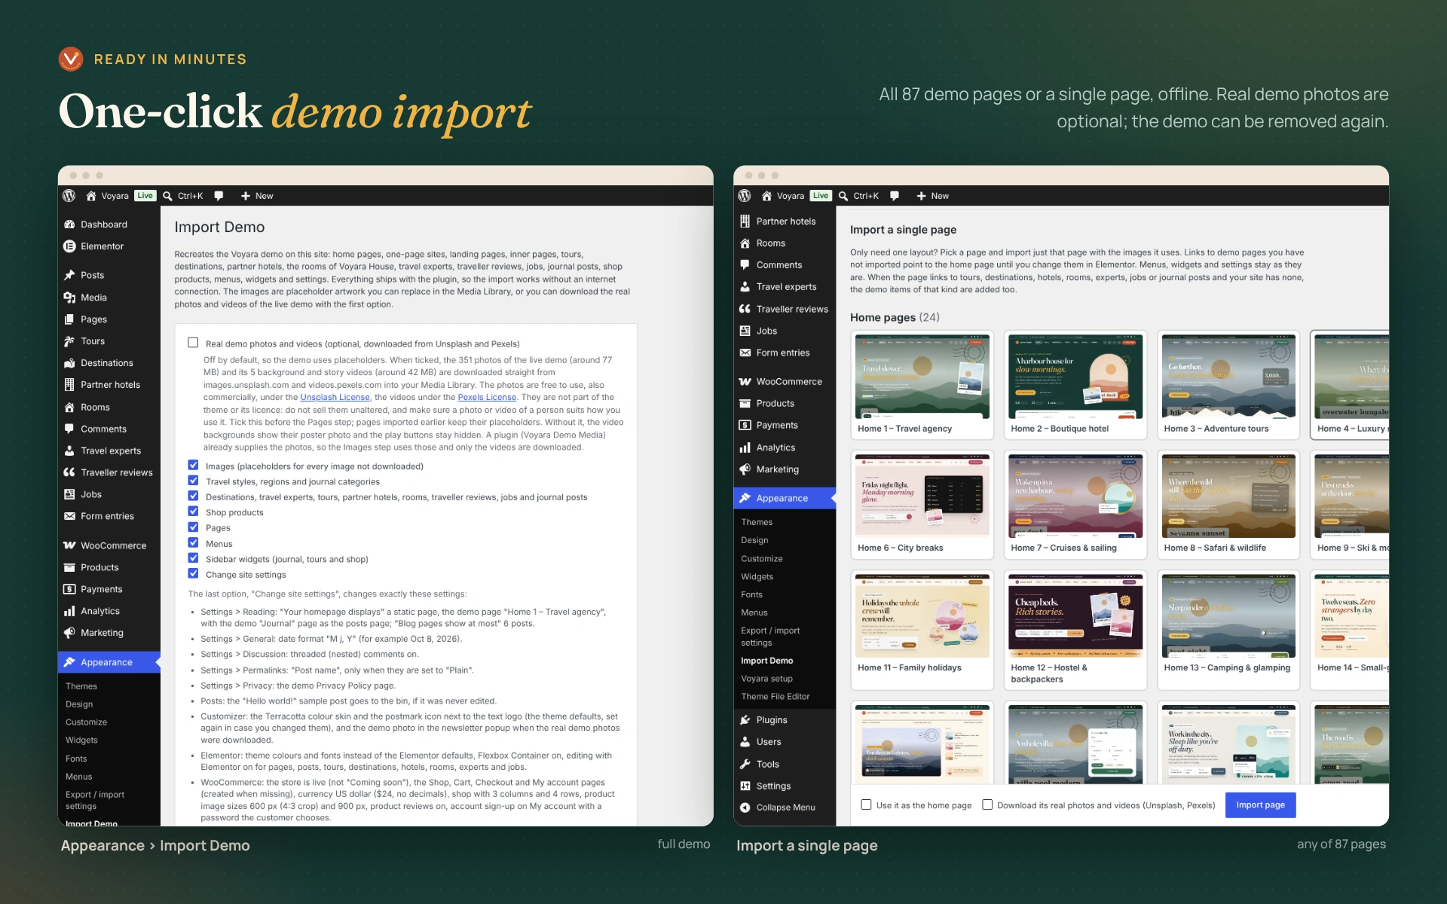Viewport: 1447px width, 904px height.
Task: Open Customize in the left window's Appearance submenu
Action: 86,722
